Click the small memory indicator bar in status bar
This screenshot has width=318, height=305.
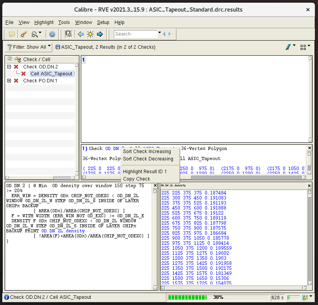point(293,298)
